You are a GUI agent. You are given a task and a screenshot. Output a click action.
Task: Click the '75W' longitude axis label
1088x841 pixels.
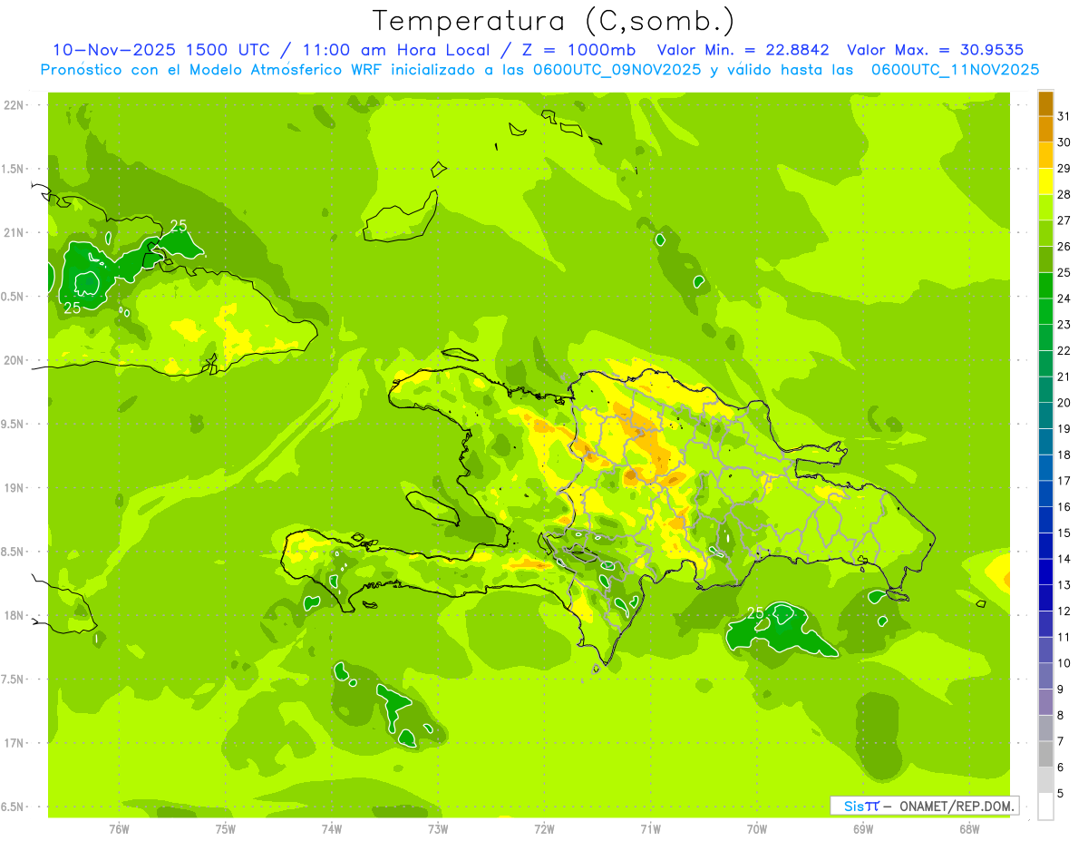tap(226, 828)
